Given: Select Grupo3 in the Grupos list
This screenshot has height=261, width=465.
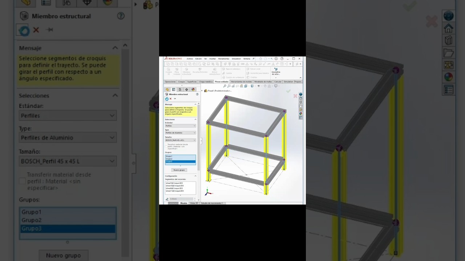Looking at the screenshot, I should tap(181, 161).
